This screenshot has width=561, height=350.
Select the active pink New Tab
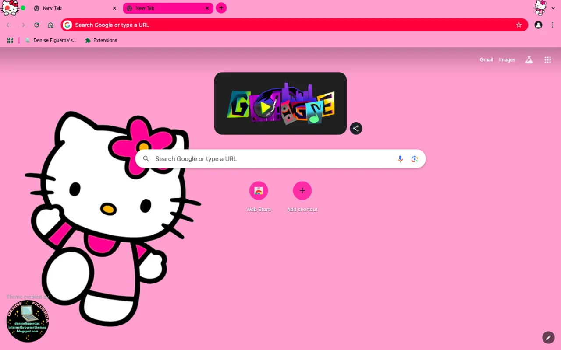coord(168,8)
